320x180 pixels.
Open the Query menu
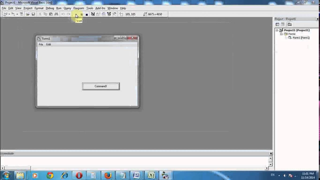pos(67,8)
